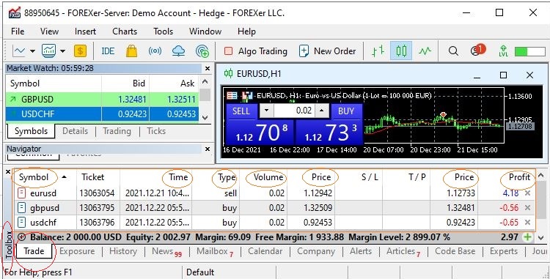Click the search magnifier icon
The width and height of the screenshot is (550, 279).
click(x=453, y=51)
